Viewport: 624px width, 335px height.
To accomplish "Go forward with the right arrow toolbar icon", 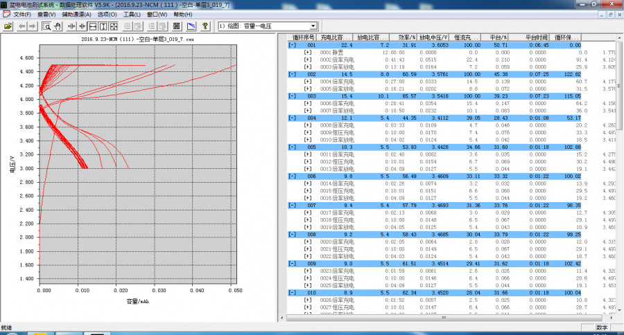I will [32, 26].
